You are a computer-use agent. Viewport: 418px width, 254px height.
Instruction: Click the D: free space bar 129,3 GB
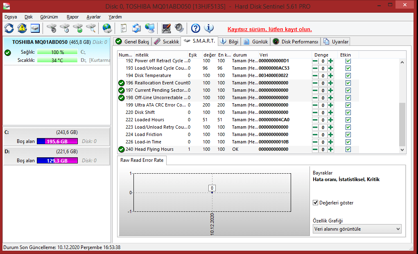57,161
